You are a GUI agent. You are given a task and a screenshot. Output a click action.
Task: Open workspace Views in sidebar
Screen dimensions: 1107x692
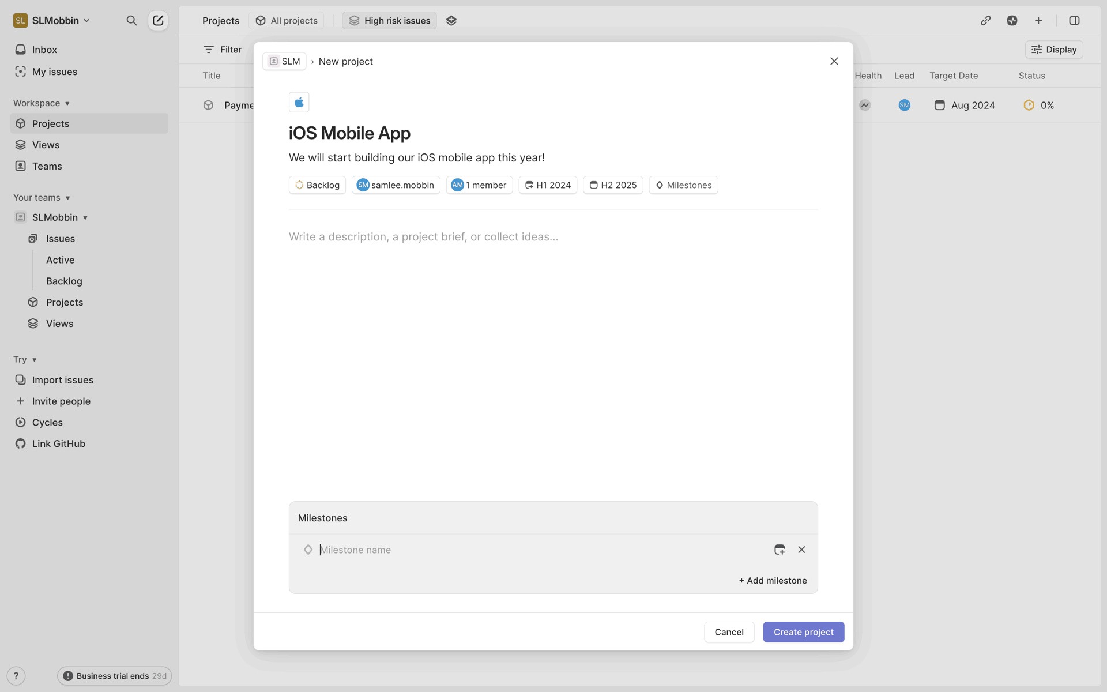pos(89,145)
